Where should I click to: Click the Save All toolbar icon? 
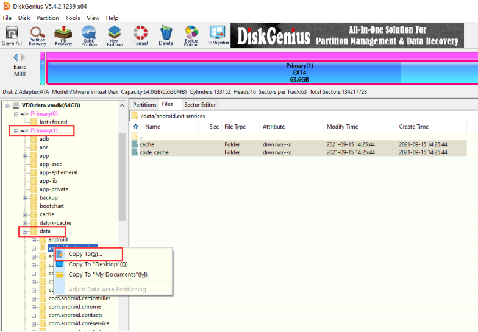[x=12, y=36]
